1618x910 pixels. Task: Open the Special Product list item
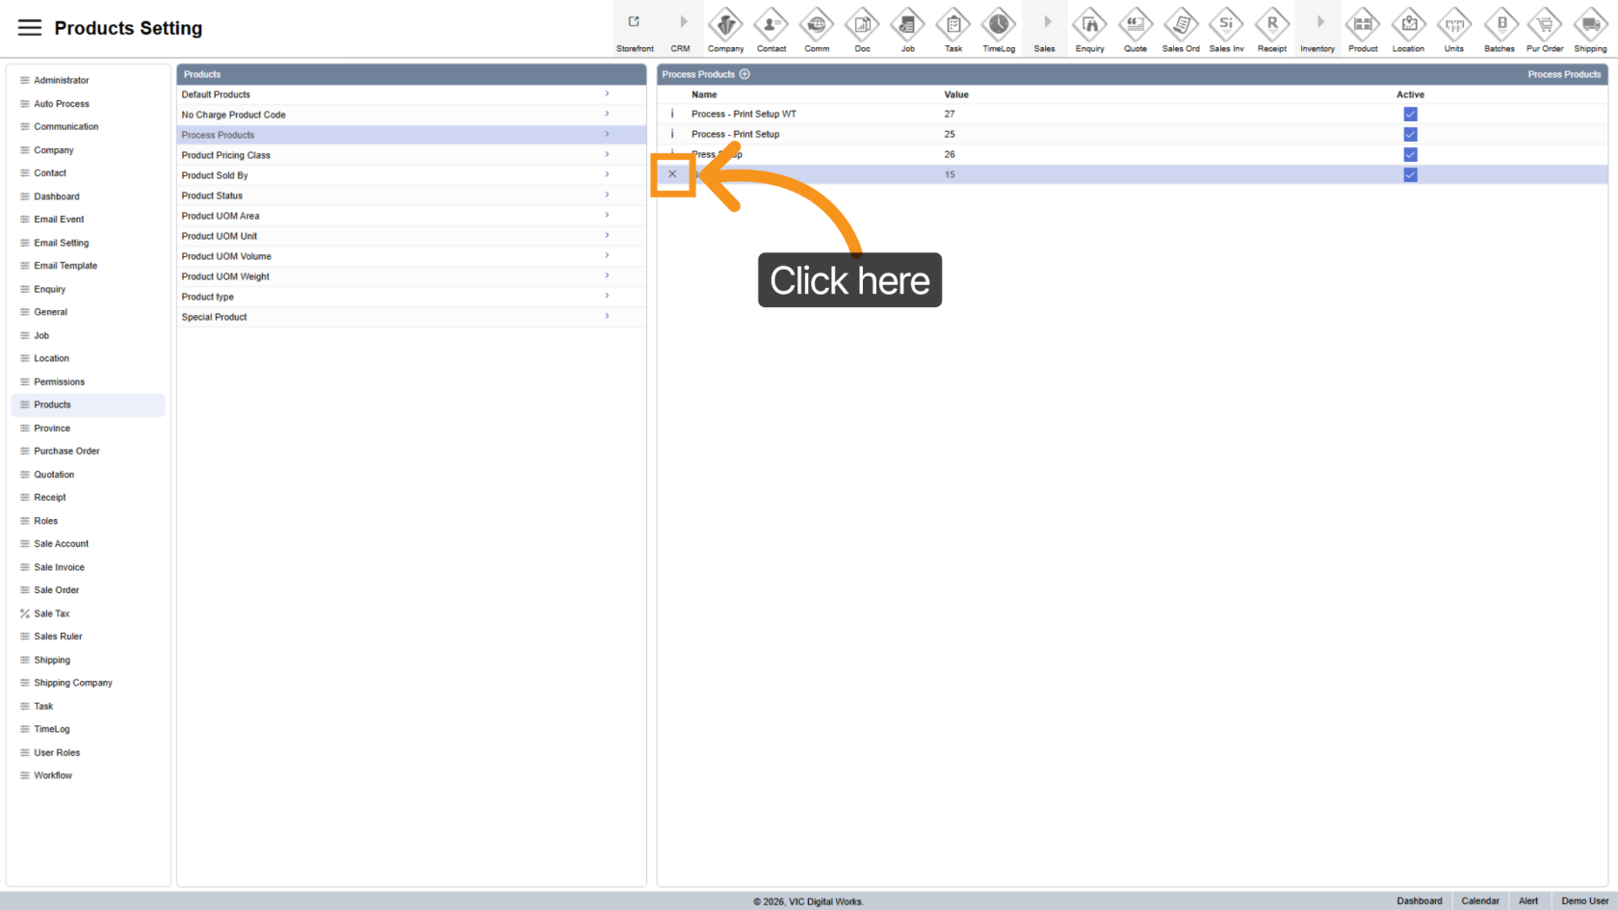[x=411, y=317]
